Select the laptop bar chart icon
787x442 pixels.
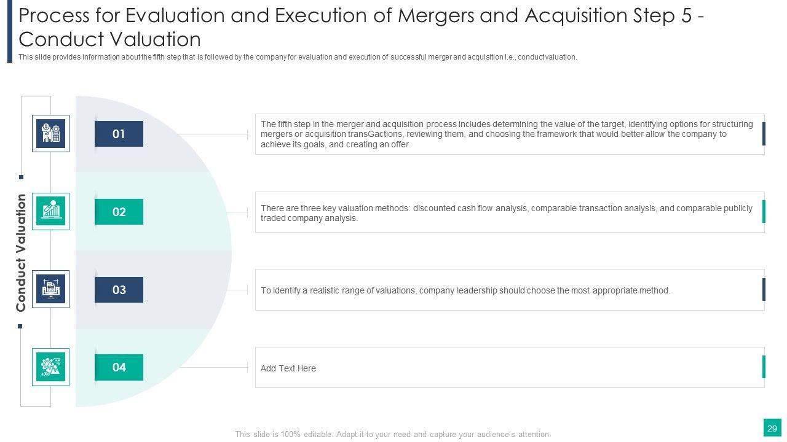point(50,211)
